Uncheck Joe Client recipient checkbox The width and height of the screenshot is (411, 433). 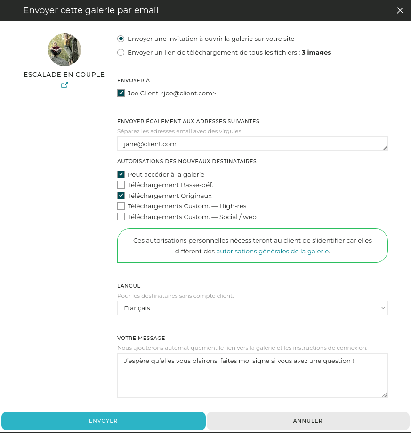[121, 94]
